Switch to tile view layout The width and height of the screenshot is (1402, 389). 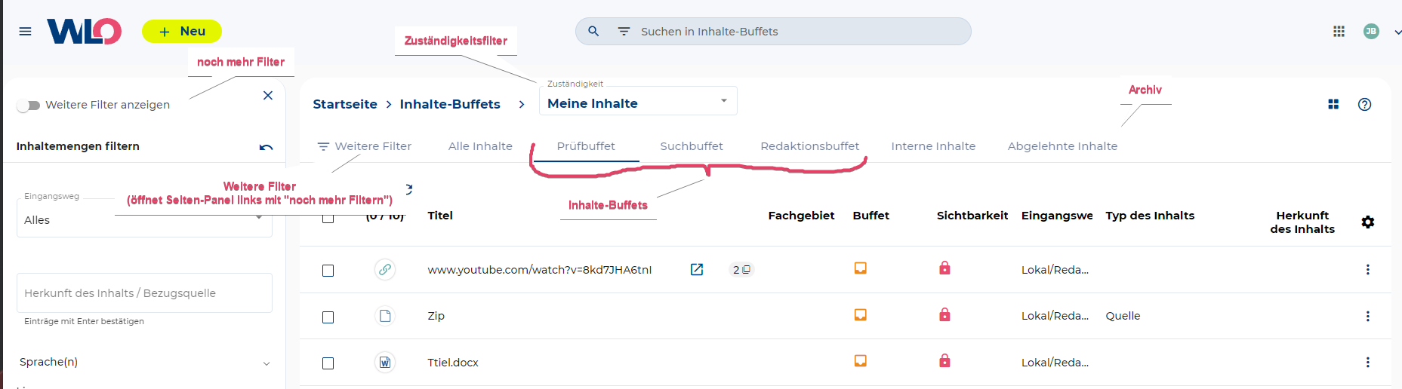[x=1333, y=105]
